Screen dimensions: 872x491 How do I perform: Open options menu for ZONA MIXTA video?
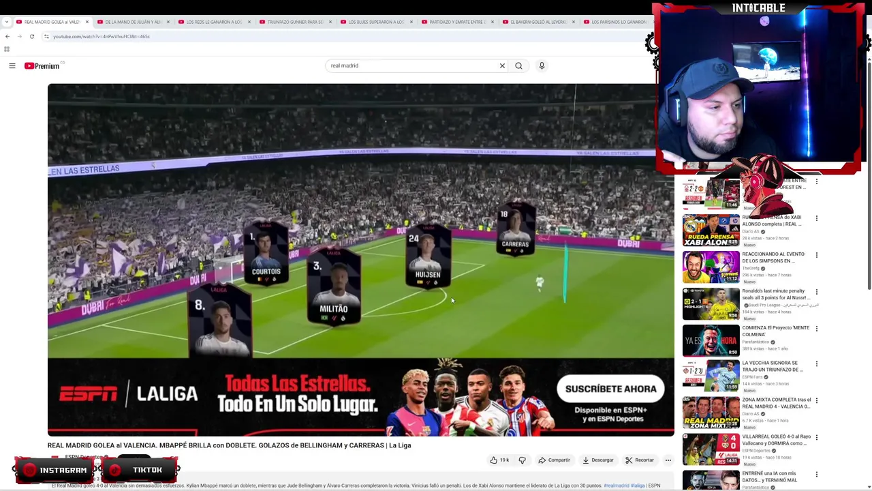[817, 401]
